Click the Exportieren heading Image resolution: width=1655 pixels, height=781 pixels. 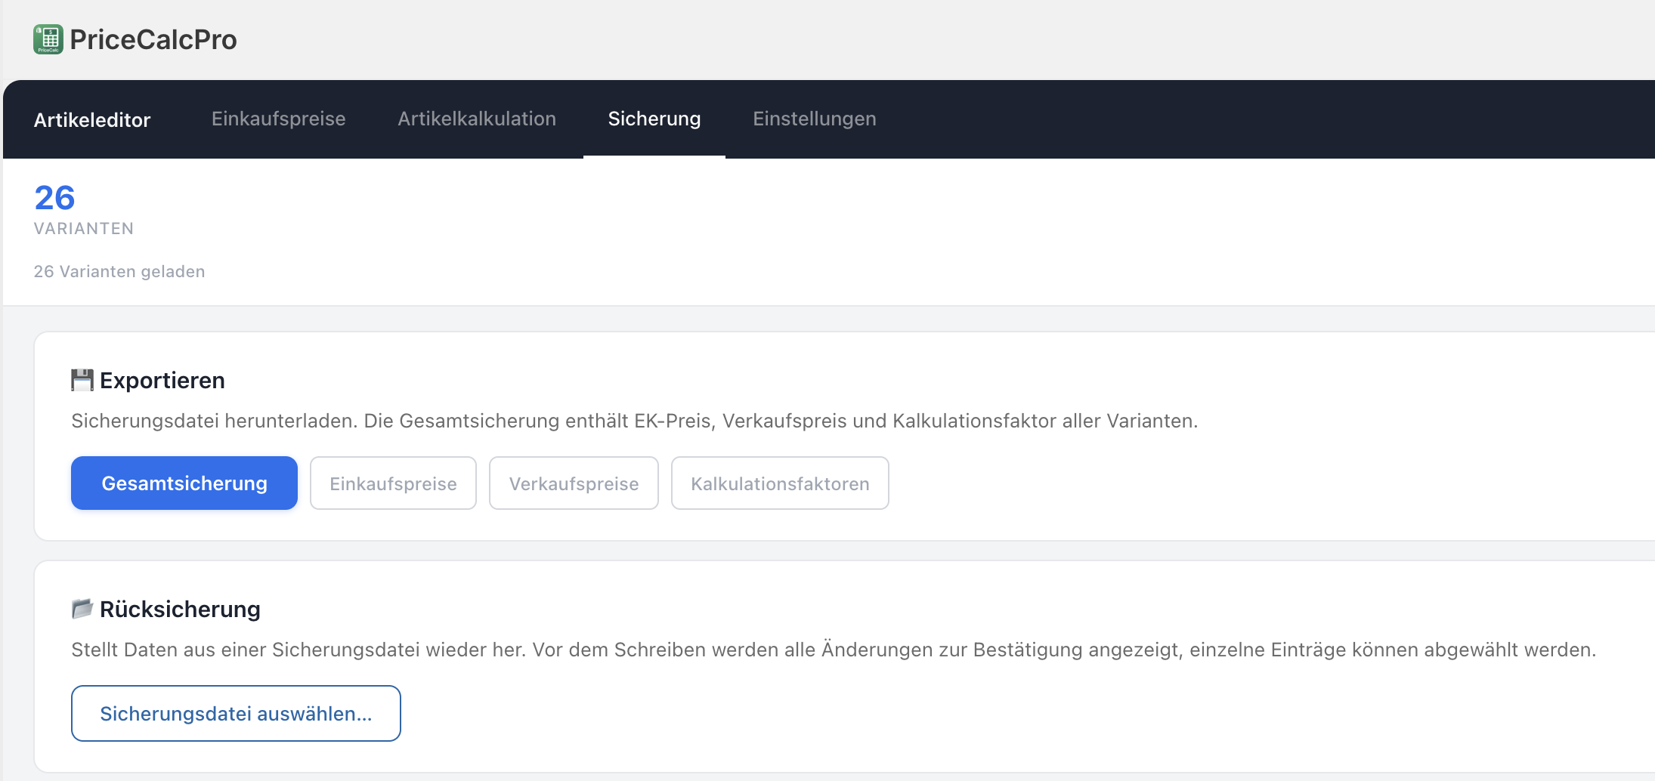pos(162,380)
